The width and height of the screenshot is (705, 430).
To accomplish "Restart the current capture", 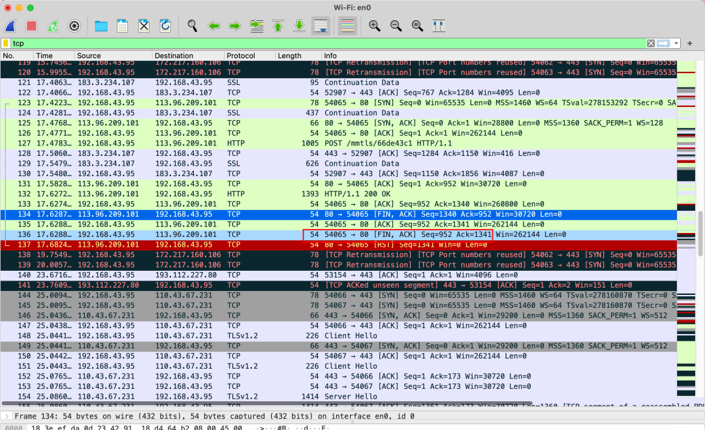I will pos(53,26).
